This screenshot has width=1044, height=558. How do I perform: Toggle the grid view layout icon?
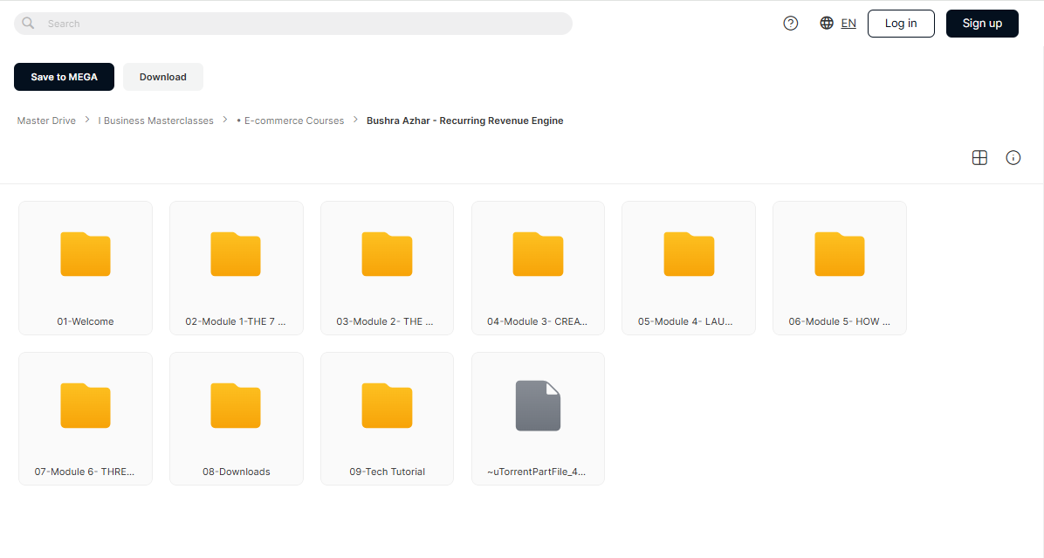(x=979, y=158)
